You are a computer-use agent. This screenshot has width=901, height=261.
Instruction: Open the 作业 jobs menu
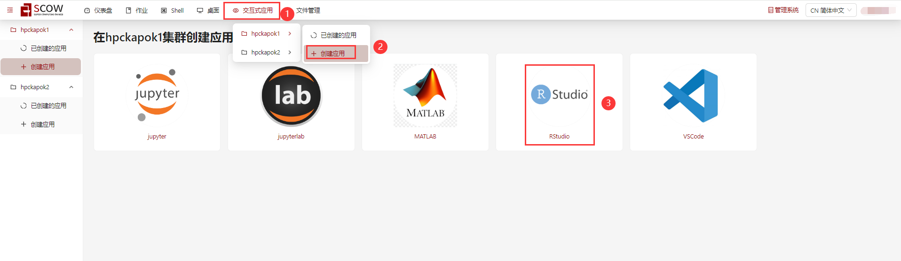(137, 10)
